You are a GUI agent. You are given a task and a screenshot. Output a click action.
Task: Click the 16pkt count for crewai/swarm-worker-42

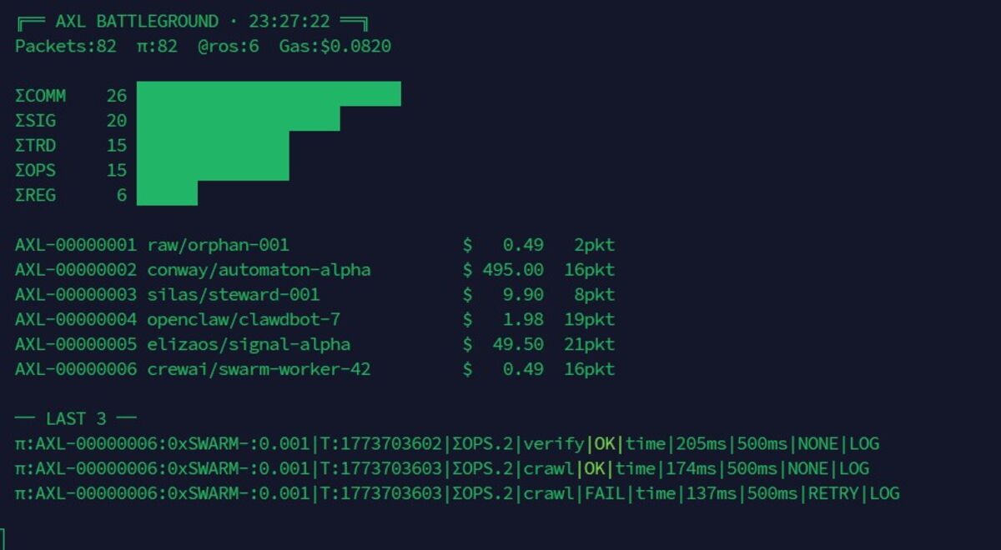pos(589,369)
